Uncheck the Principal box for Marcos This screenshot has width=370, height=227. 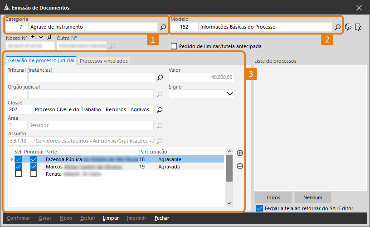[x=34, y=167]
